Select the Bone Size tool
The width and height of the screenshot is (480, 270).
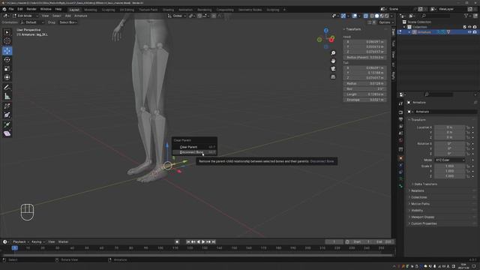7,115
